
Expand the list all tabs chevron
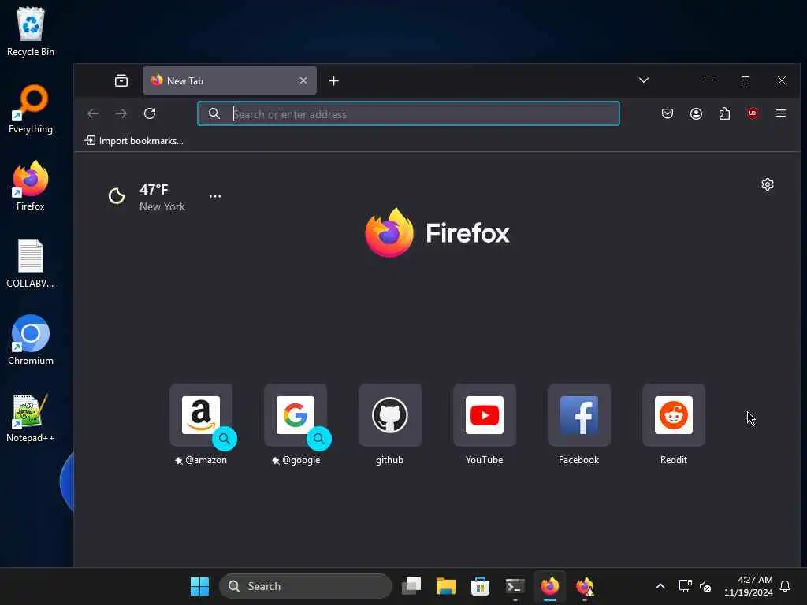(x=643, y=80)
